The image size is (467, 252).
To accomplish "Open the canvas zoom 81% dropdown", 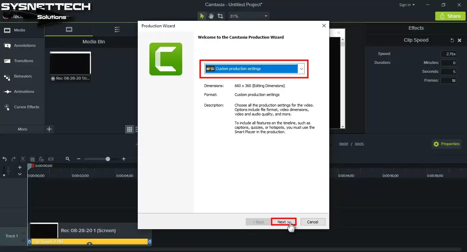I will point(249,16).
